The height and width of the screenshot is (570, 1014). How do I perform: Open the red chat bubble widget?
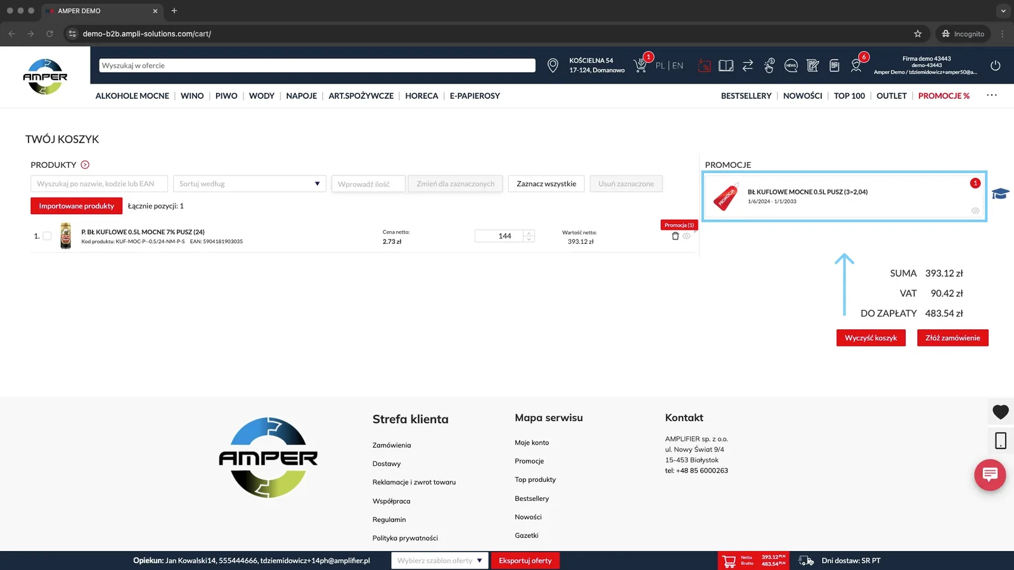pyautogui.click(x=990, y=474)
